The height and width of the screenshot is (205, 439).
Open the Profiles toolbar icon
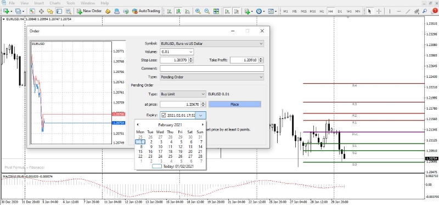tap(18, 11)
